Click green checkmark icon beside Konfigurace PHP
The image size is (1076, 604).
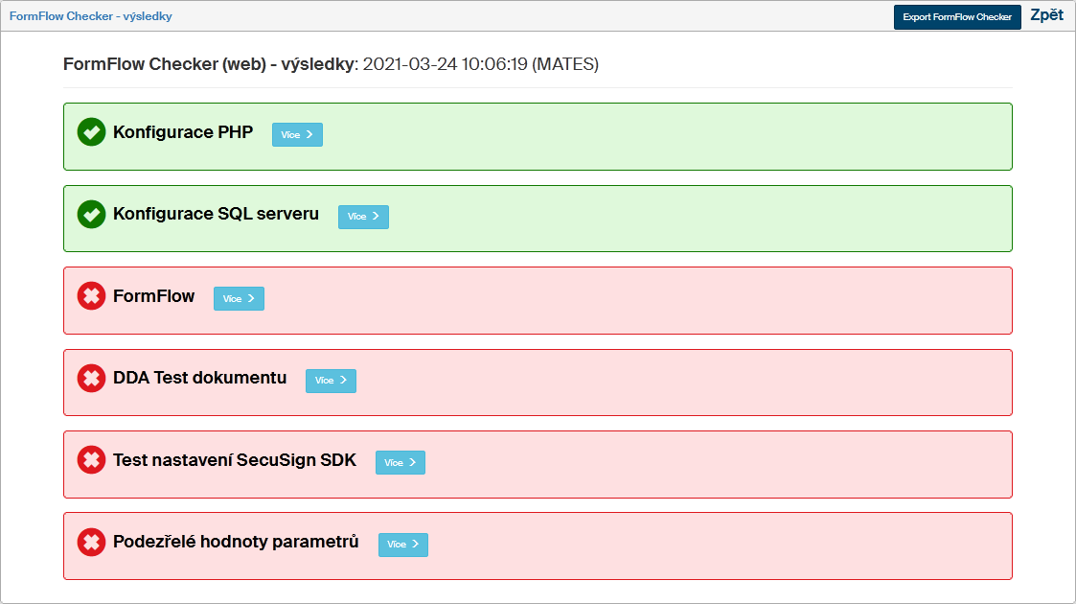[91, 132]
